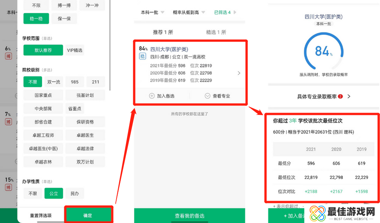Tap the arrow next to 具体专业录取概率
The height and width of the screenshot is (223, 380).
coord(349,97)
